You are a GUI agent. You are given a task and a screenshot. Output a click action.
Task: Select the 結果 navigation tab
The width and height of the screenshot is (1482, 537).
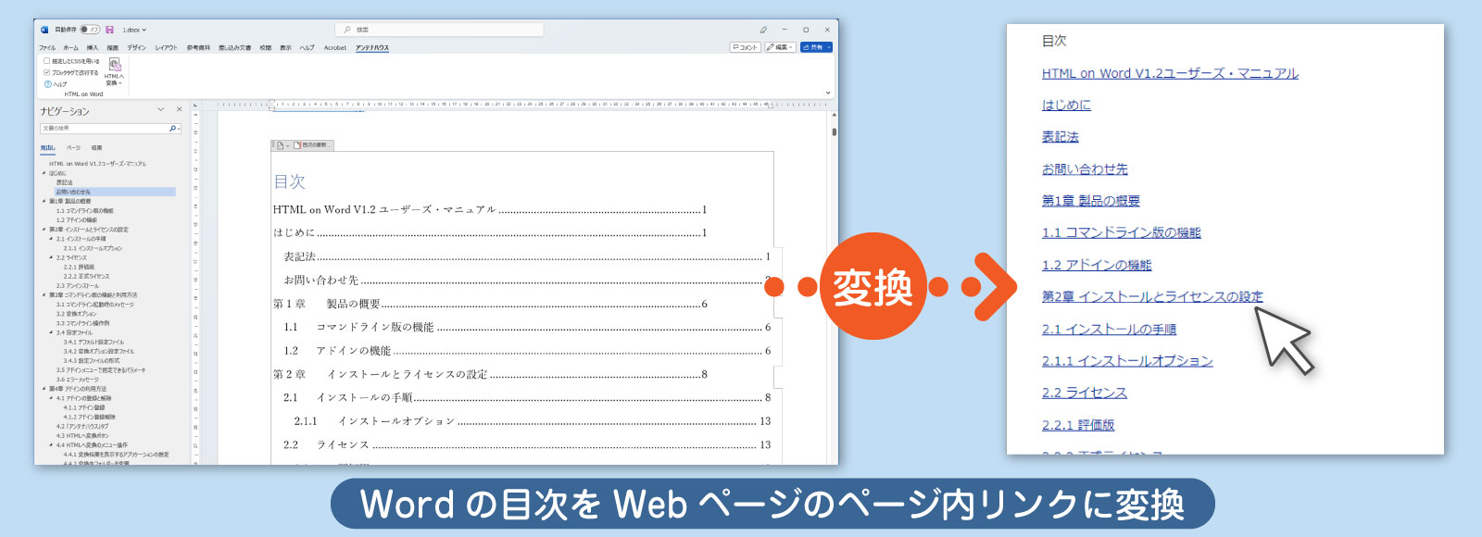tap(96, 147)
